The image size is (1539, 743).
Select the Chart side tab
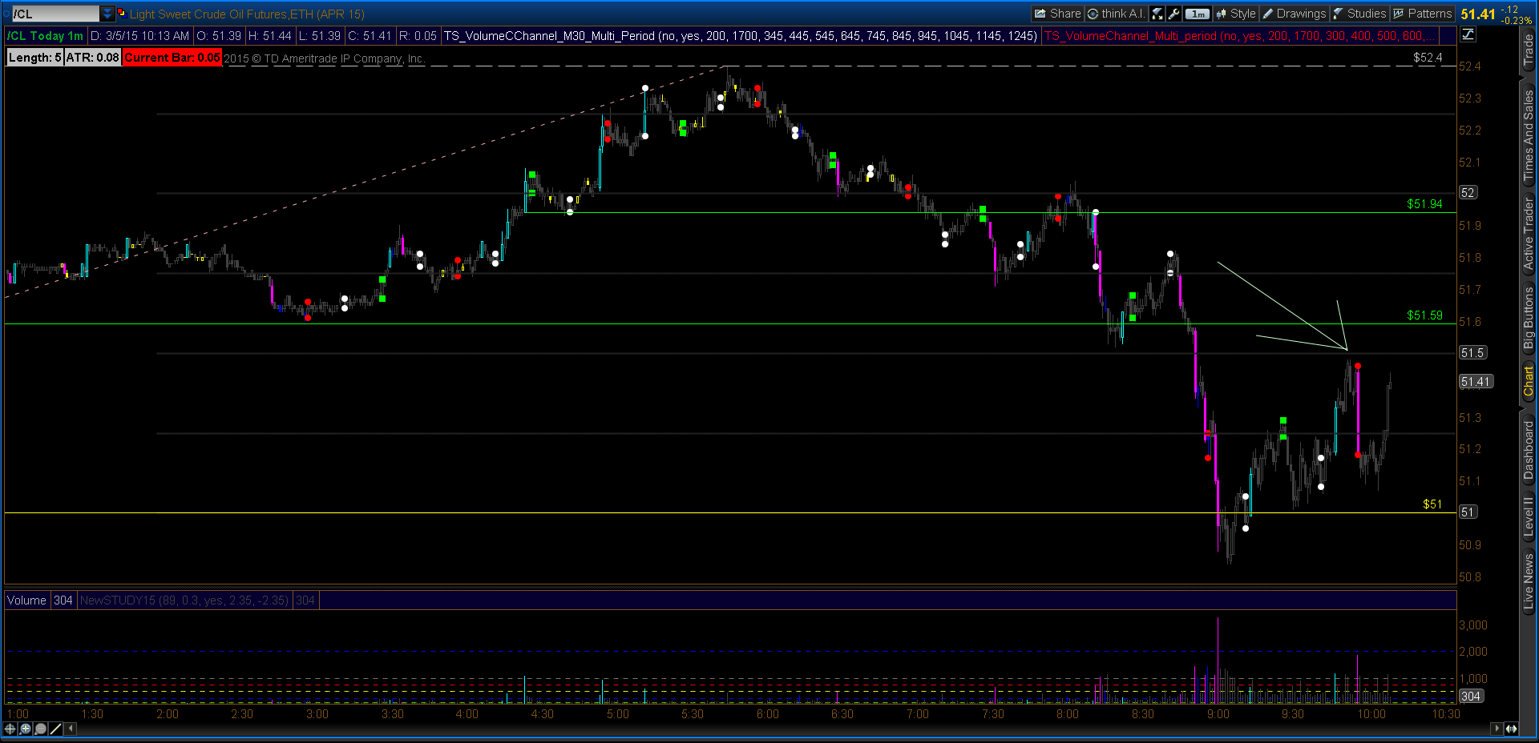pos(1529,381)
